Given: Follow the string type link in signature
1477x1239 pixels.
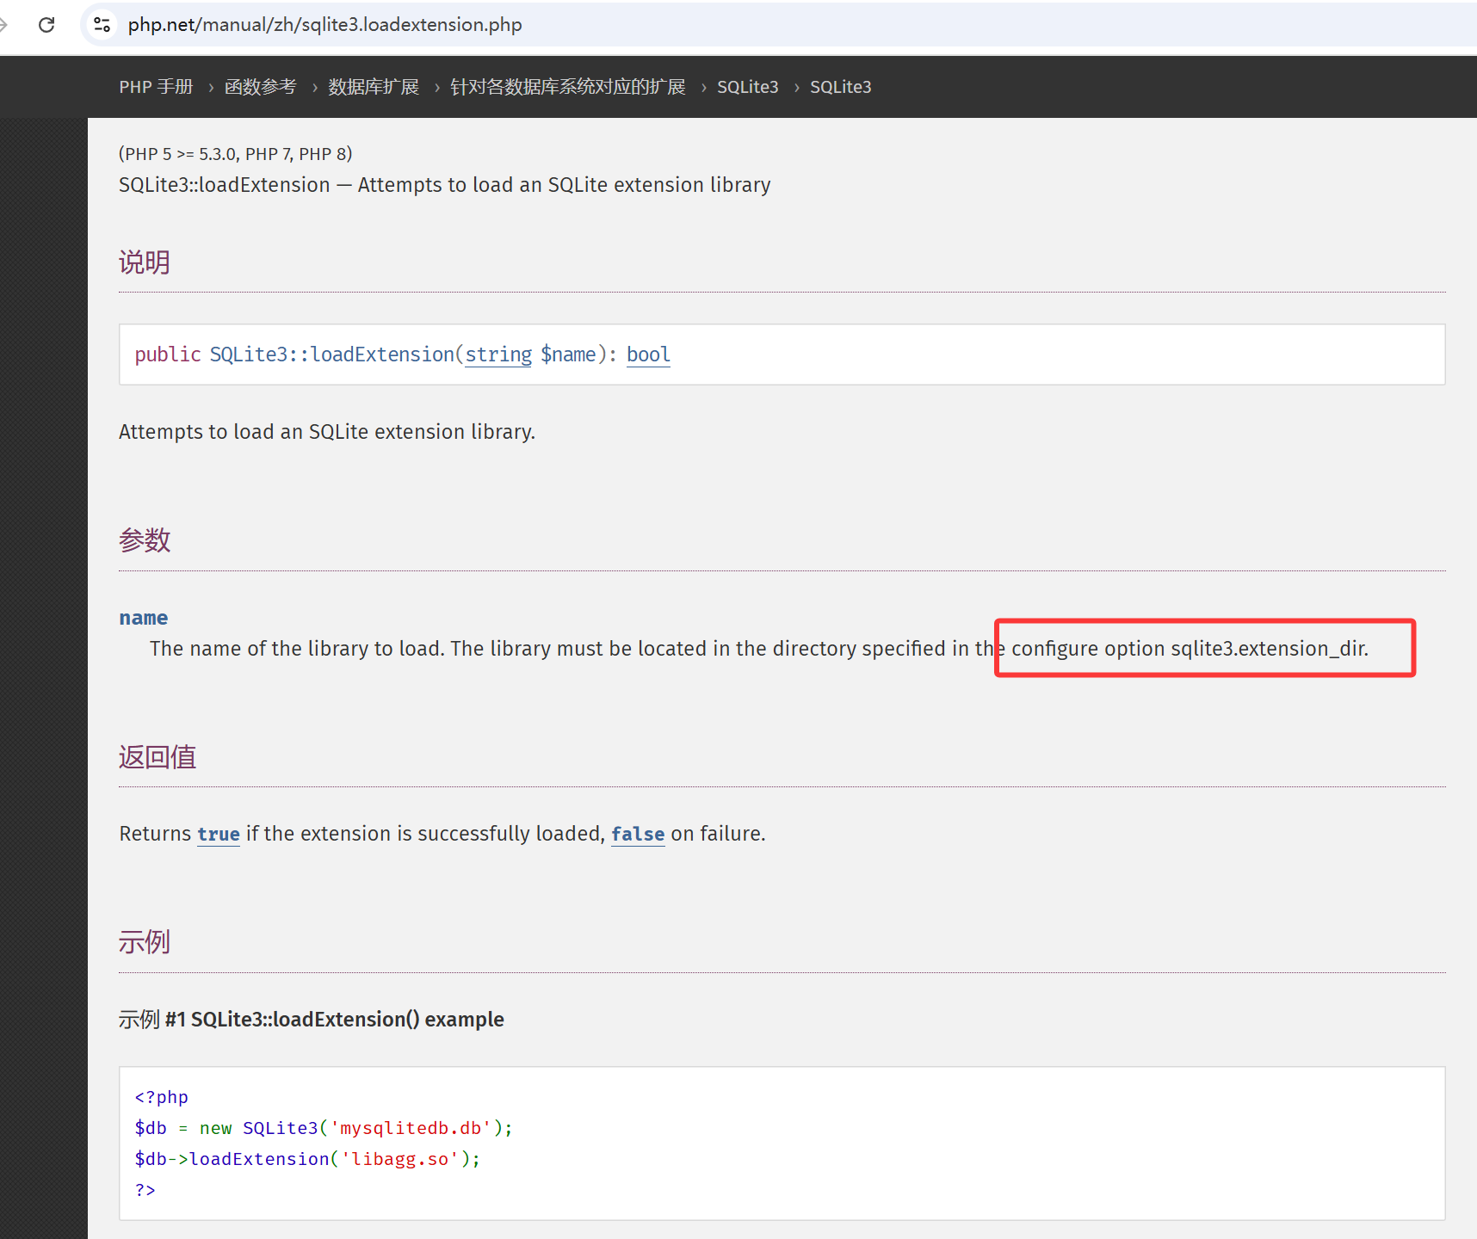Looking at the screenshot, I should [498, 354].
